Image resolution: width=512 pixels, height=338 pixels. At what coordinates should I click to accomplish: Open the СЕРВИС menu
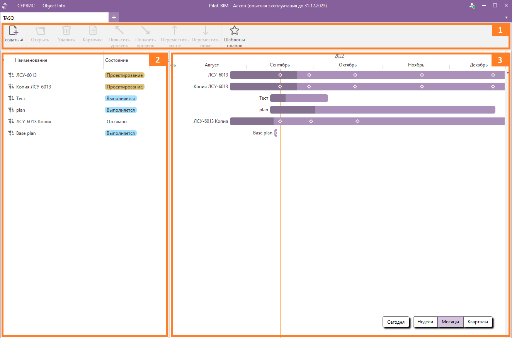(26, 6)
